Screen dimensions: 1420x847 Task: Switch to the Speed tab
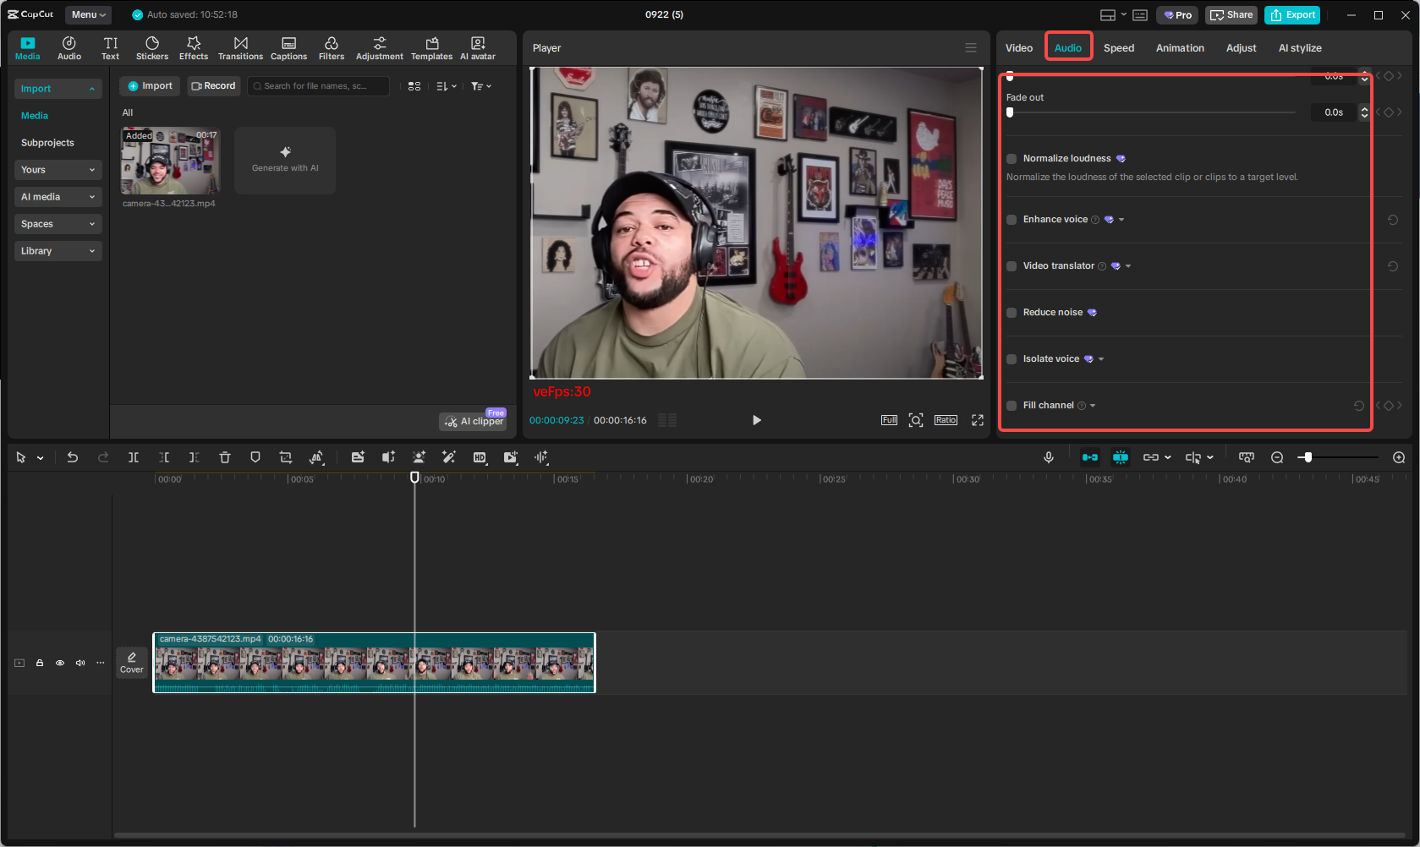point(1118,48)
